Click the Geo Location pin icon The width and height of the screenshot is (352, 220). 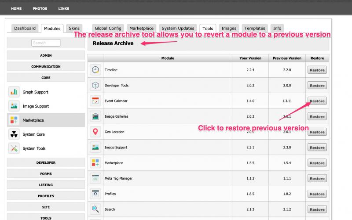[95, 132]
